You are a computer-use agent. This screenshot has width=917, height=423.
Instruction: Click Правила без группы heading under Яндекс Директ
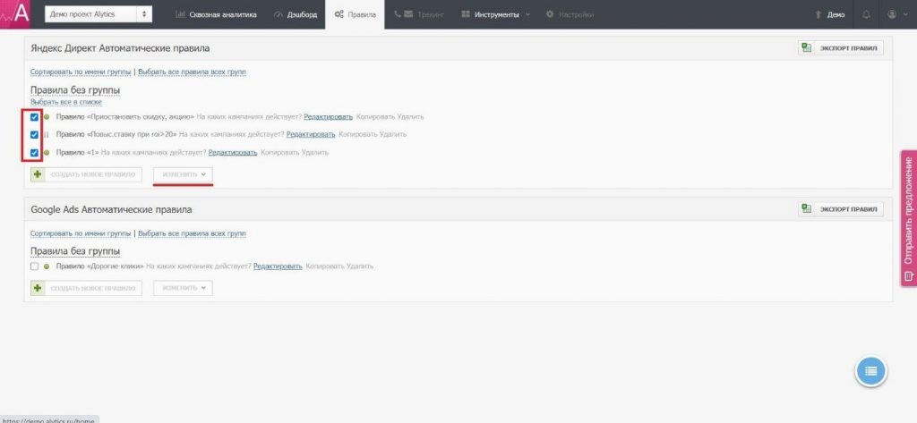point(75,90)
